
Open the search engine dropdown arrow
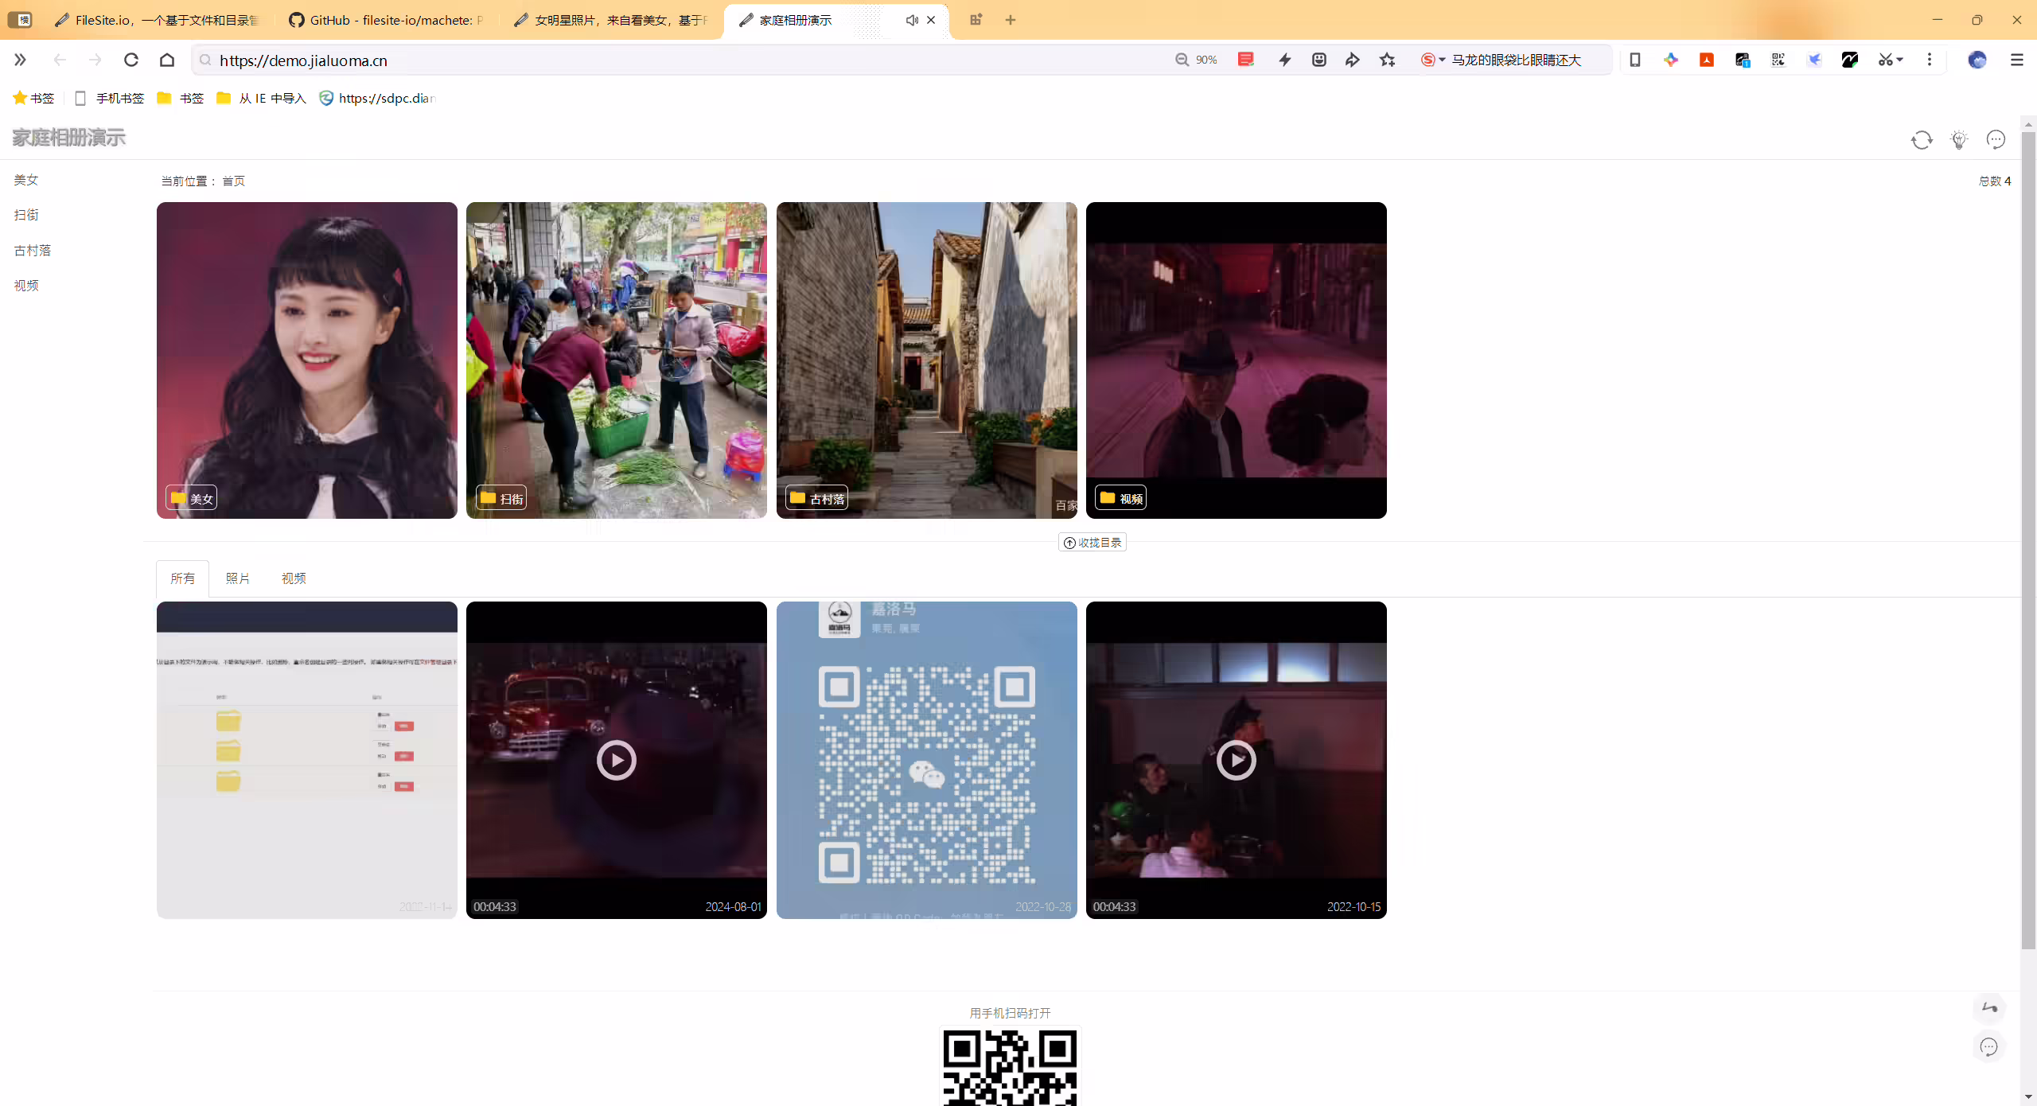[x=1442, y=60]
